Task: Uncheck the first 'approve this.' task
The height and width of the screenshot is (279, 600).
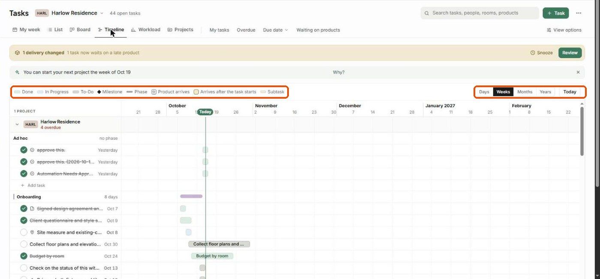Action: (24, 150)
